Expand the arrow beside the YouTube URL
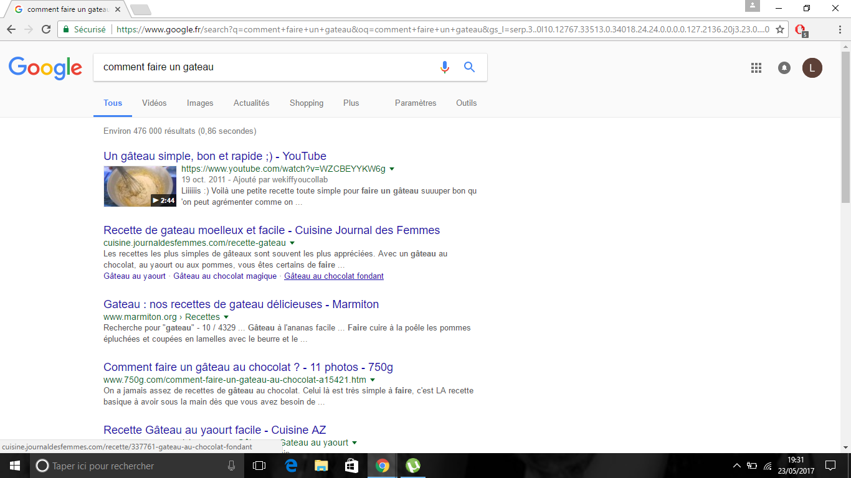The height and width of the screenshot is (478, 851). click(392, 169)
